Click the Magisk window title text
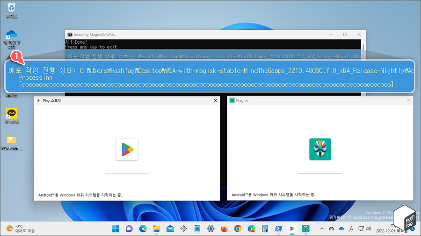The width and height of the screenshot is (421, 236). pos(242,100)
